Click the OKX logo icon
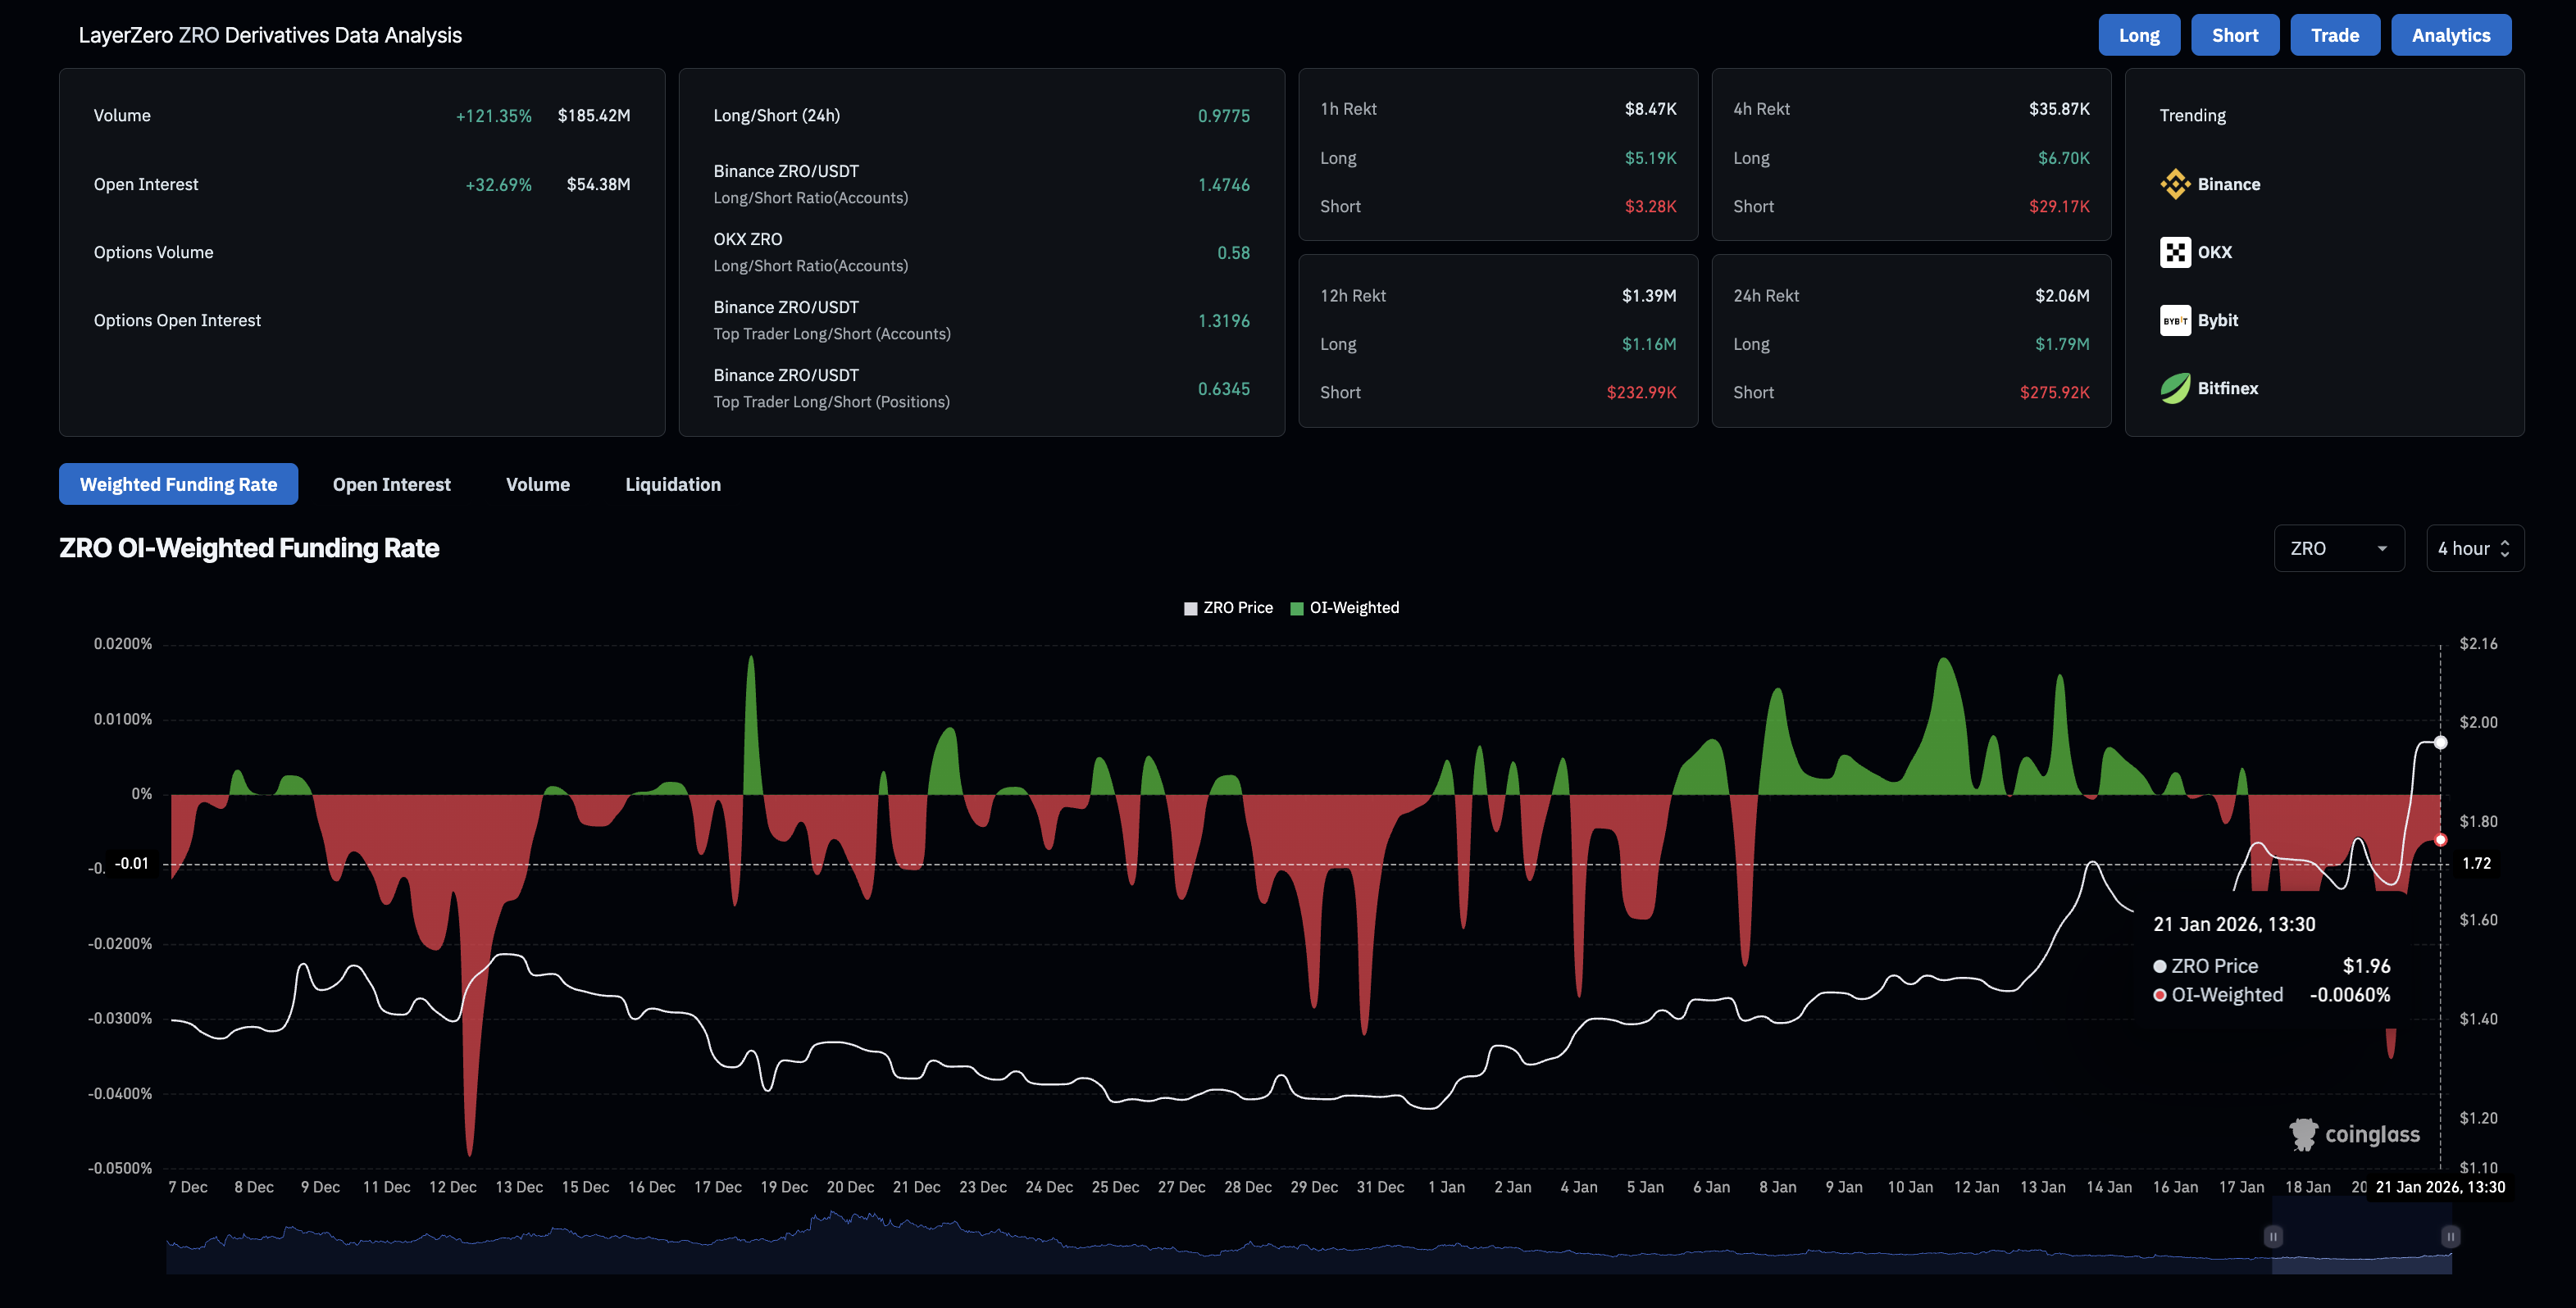This screenshot has width=2576, height=1308. coord(2174,252)
